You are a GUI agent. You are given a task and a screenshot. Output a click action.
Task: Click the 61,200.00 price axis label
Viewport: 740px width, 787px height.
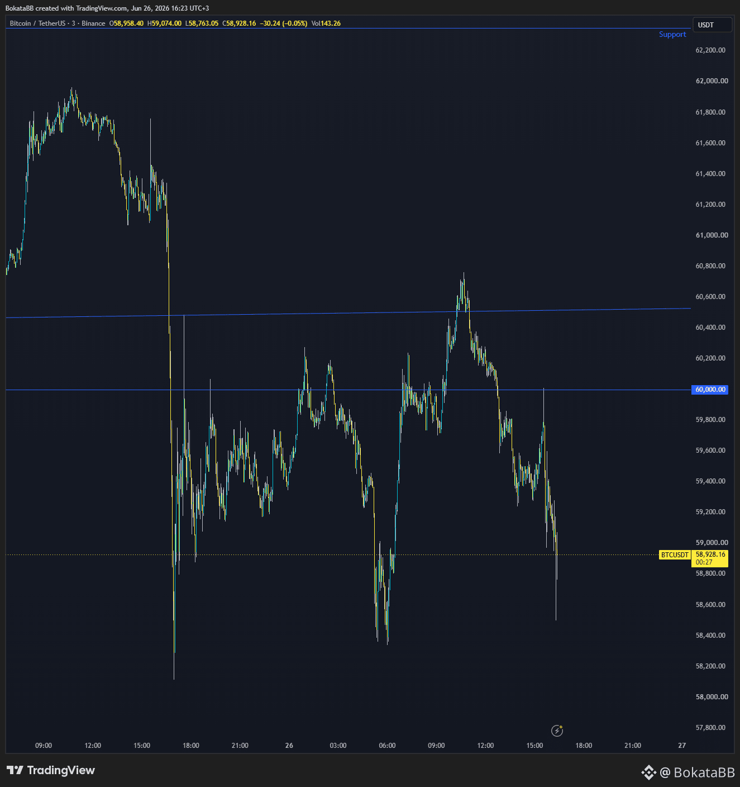click(710, 205)
